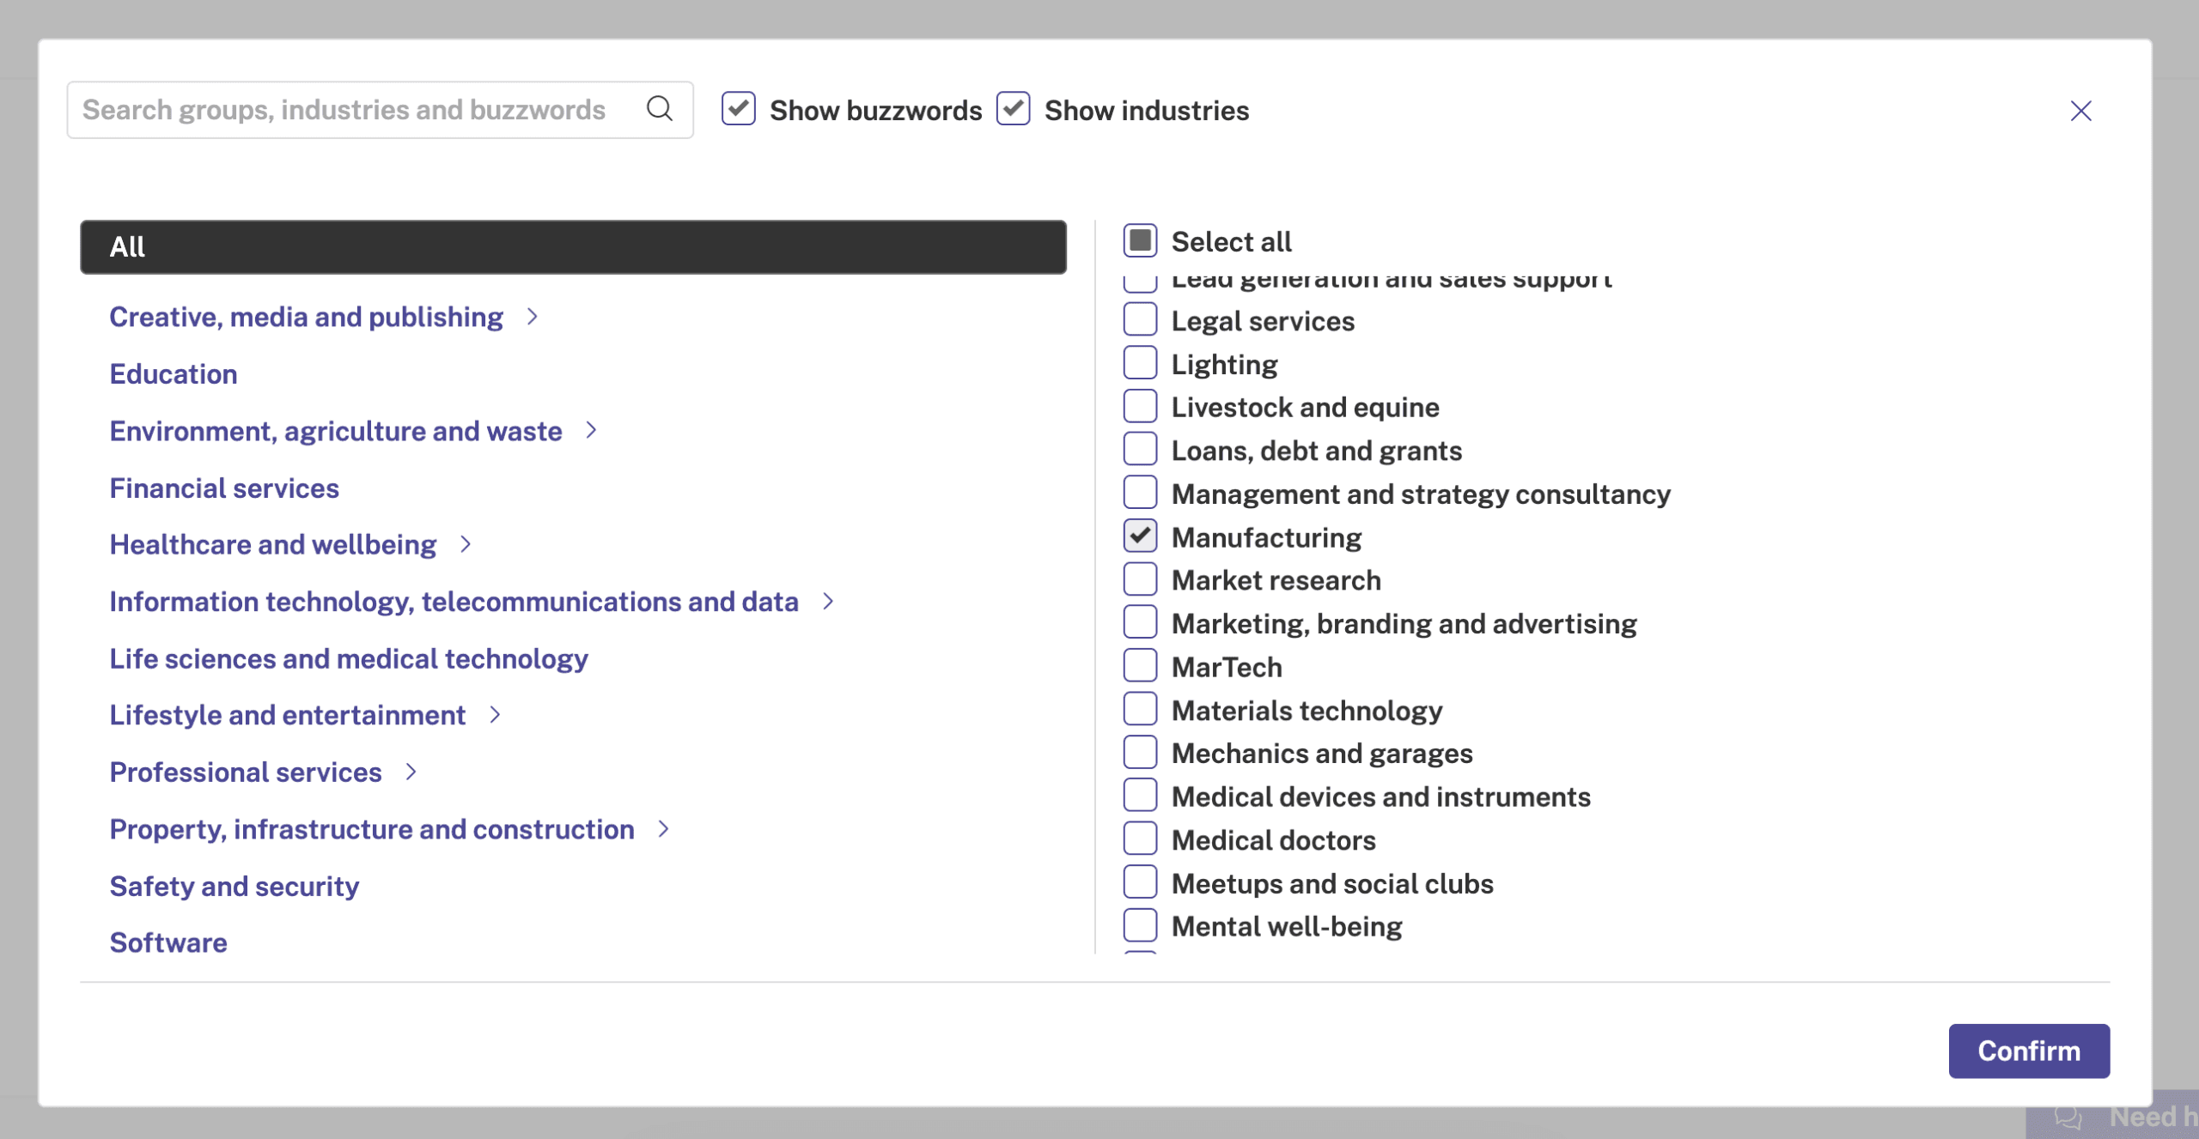Expand Healthcare and wellbeing chevron

[466, 544]
